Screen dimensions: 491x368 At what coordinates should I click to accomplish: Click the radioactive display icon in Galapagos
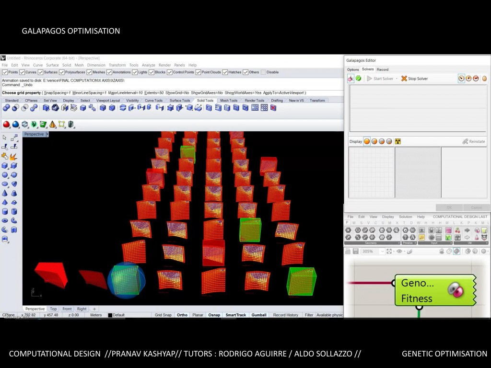(397, 141)
